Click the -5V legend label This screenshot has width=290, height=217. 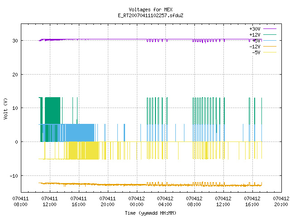[256, 52]
